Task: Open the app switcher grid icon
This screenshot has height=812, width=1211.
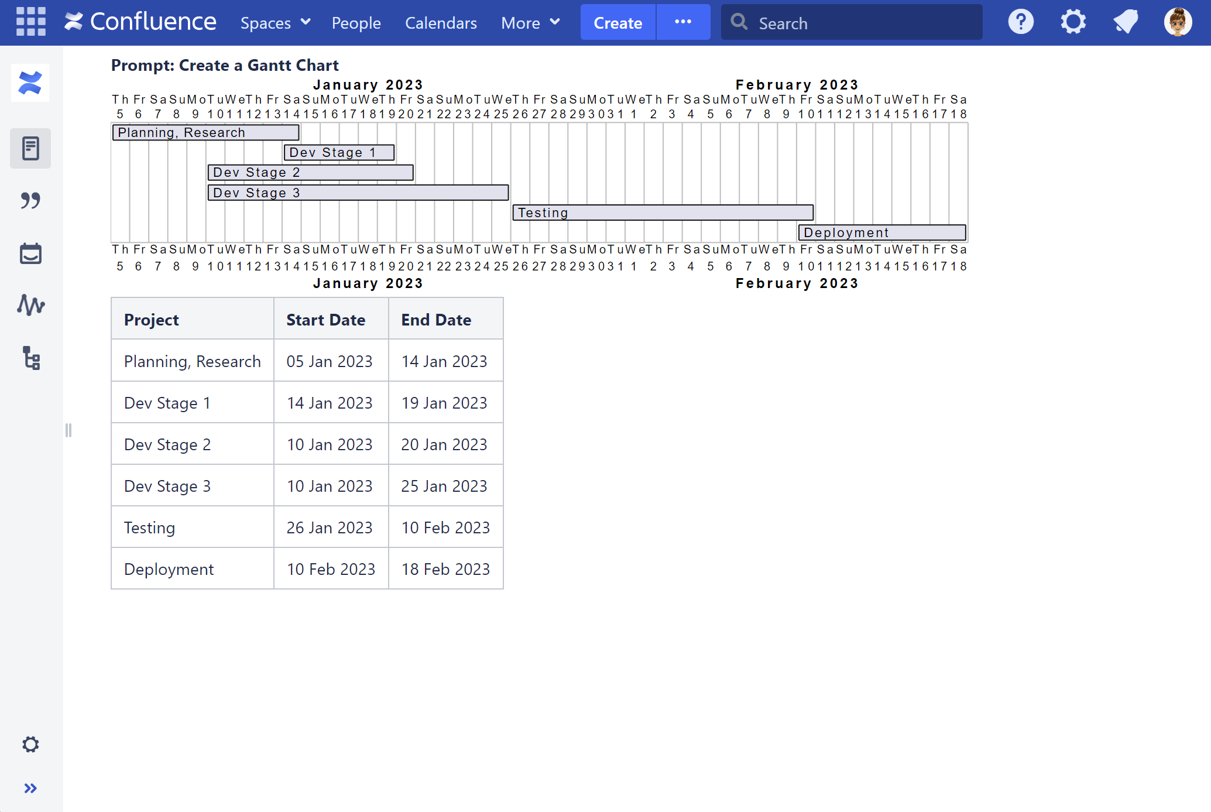Action: point(30,22)
